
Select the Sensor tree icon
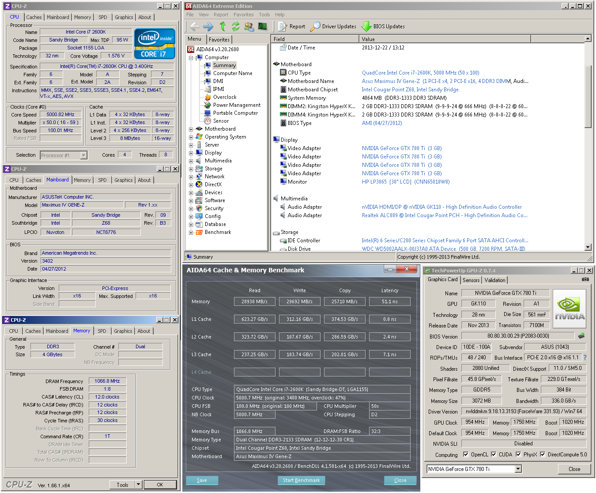click(207, 121)
